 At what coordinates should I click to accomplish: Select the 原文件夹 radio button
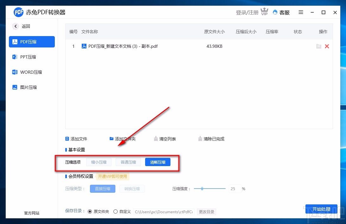90,211
